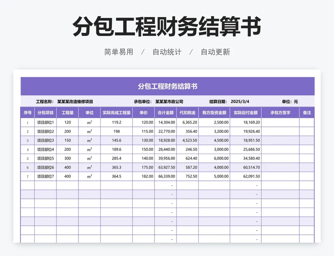Select unit price 115.00
Image resolution: width=334 pixels, height=256 pixels.
147,132
